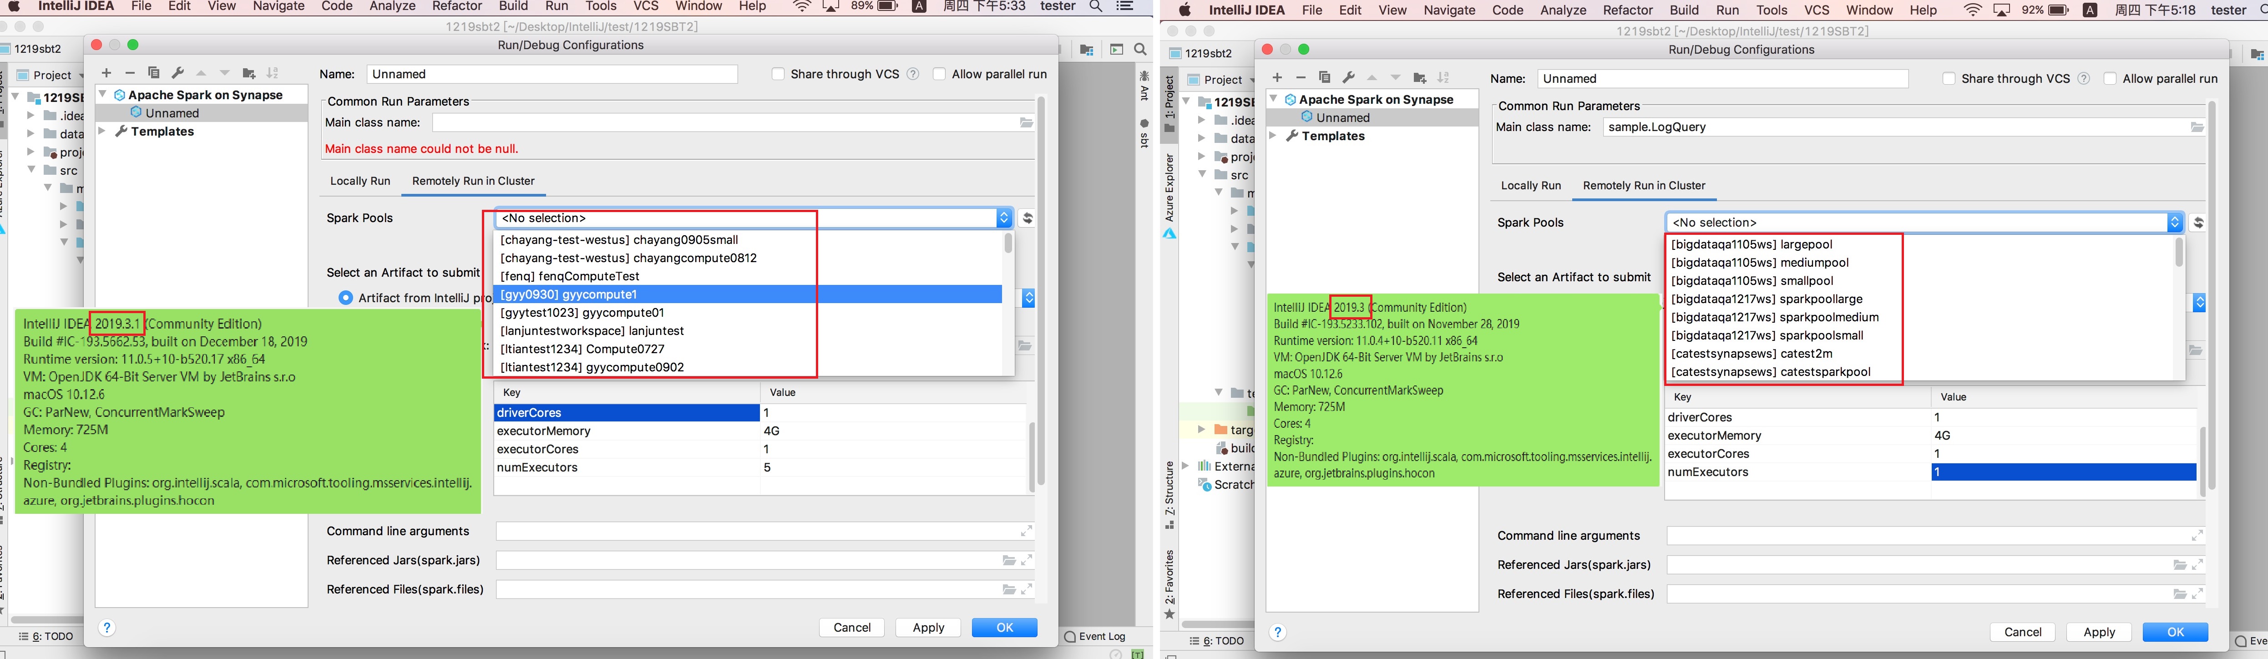This screenshot has height=659, width=2268.
Task: Click pool list scrollbar in left screenshot dropdown
Action: [1008, 244]
